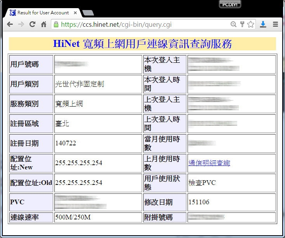This screenshot has width=285, height=238.
Task: Open a new tab with the blank tab button
Action: point(88,13)
